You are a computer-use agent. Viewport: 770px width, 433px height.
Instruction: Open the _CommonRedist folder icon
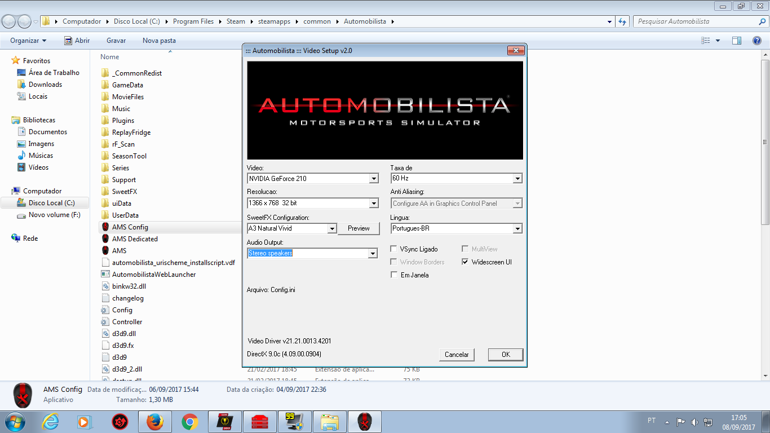(x=105, y=73)
